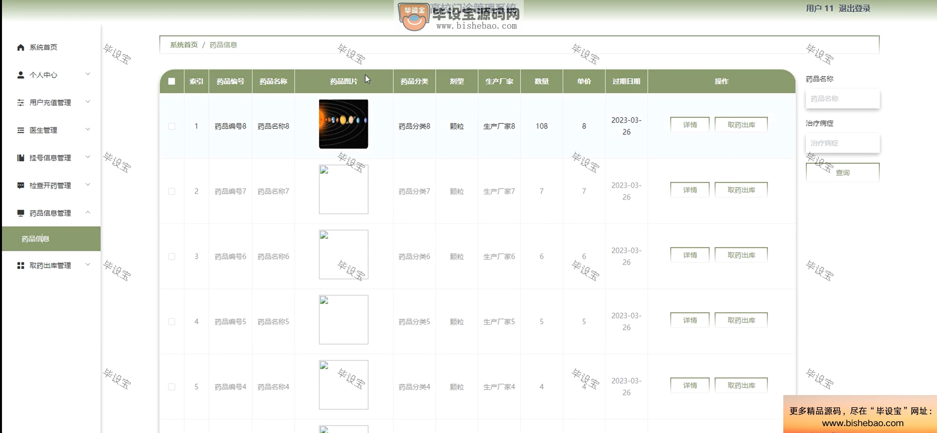The image size is (937, 433).
Task: Check the checkbox for row 药品编号5
Action: pyautogui.click(x=172, y=322)
